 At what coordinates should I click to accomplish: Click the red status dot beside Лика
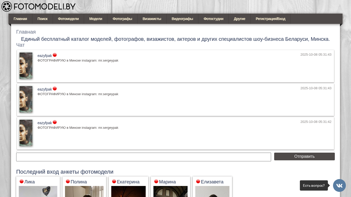point(22,181)
